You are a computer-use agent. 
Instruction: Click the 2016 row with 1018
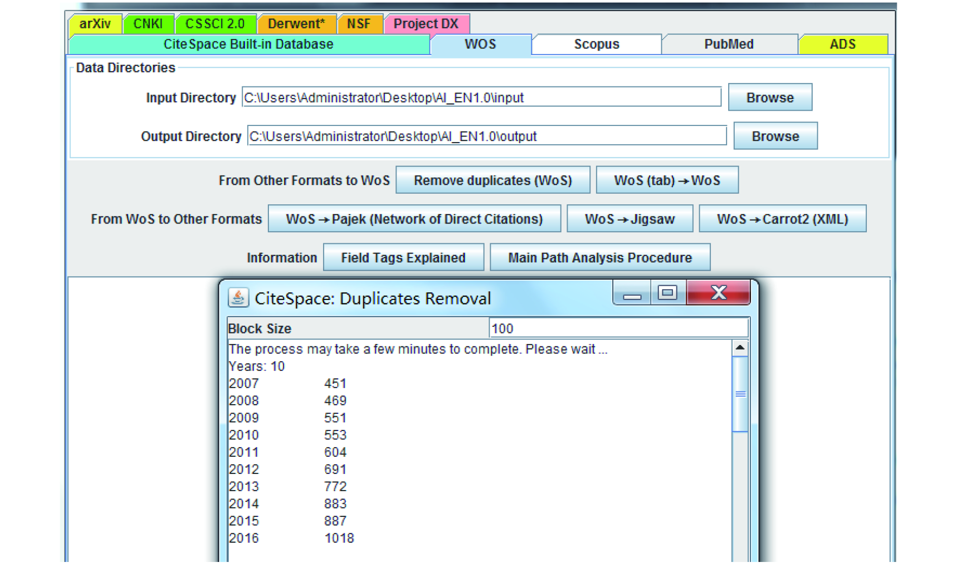coord(291,538)
